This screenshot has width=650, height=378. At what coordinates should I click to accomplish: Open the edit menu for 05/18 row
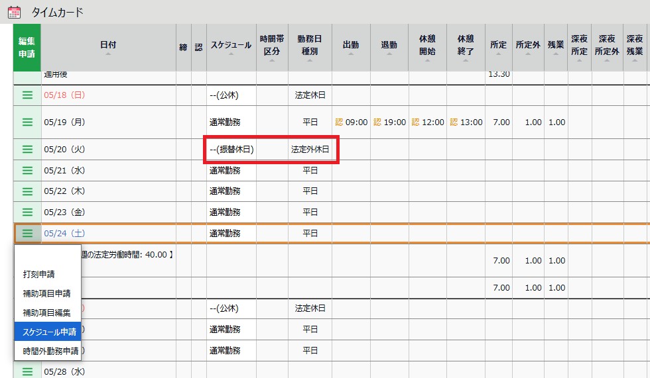[27, 95]
